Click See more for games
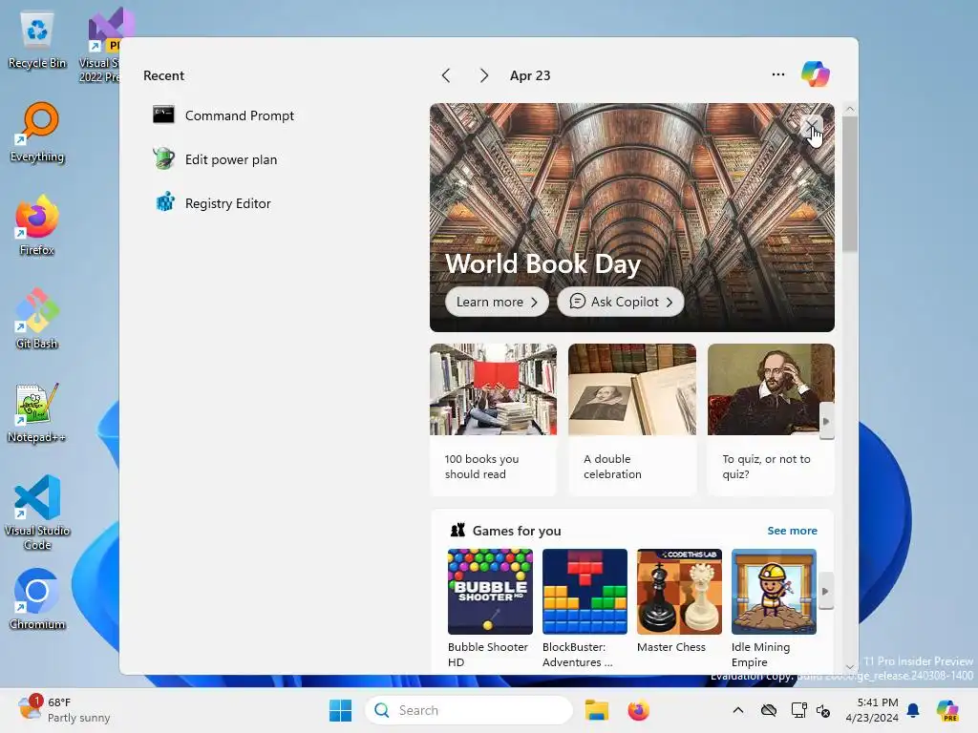Screen dimensions: 978x733 [792, 531]
